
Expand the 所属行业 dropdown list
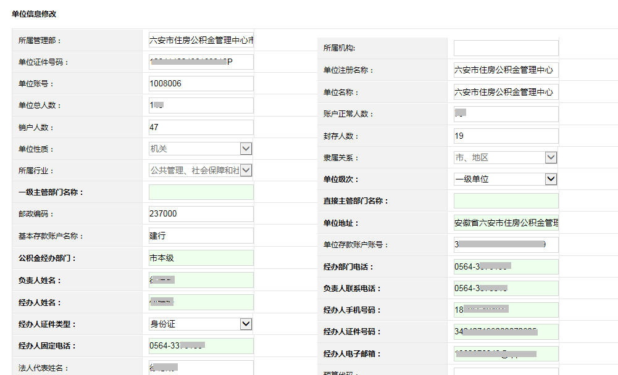click(x=201, y=170)
